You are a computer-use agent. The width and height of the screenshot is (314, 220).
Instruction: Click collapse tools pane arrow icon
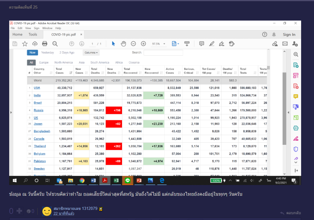[x=297, y=171]
